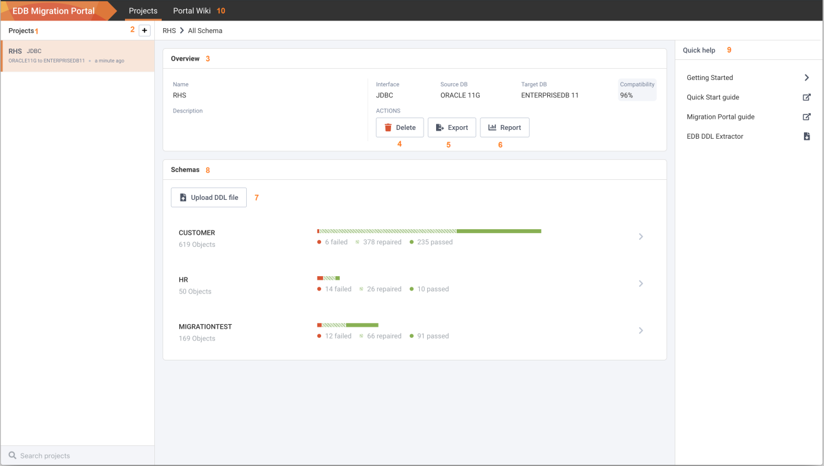Screen dimensions: 824x466
Task: Click the plus icon to add project
Action: tap(144, 30)
